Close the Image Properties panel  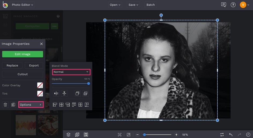click(41, 44)
